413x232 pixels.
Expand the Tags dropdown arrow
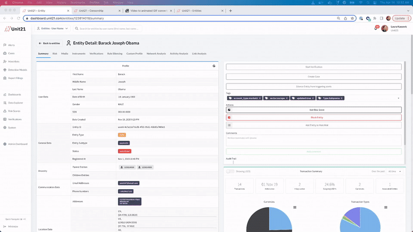[x=398, y=98]
